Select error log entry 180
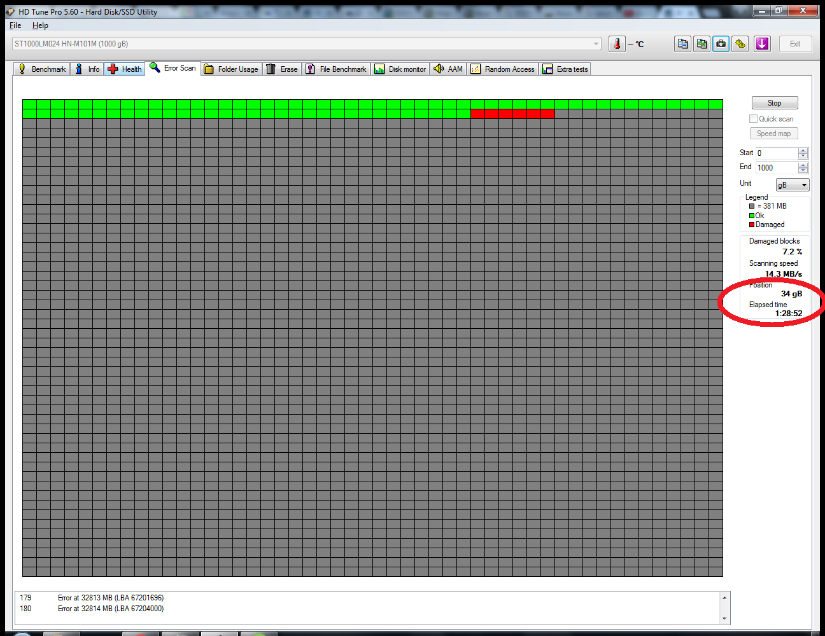The width and height of the screenshot is (825, 636). (x=92, y=609)
